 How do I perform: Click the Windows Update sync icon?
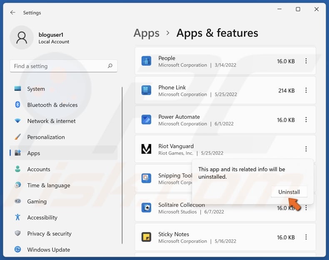pyautogui.click(x=17, y=249)
